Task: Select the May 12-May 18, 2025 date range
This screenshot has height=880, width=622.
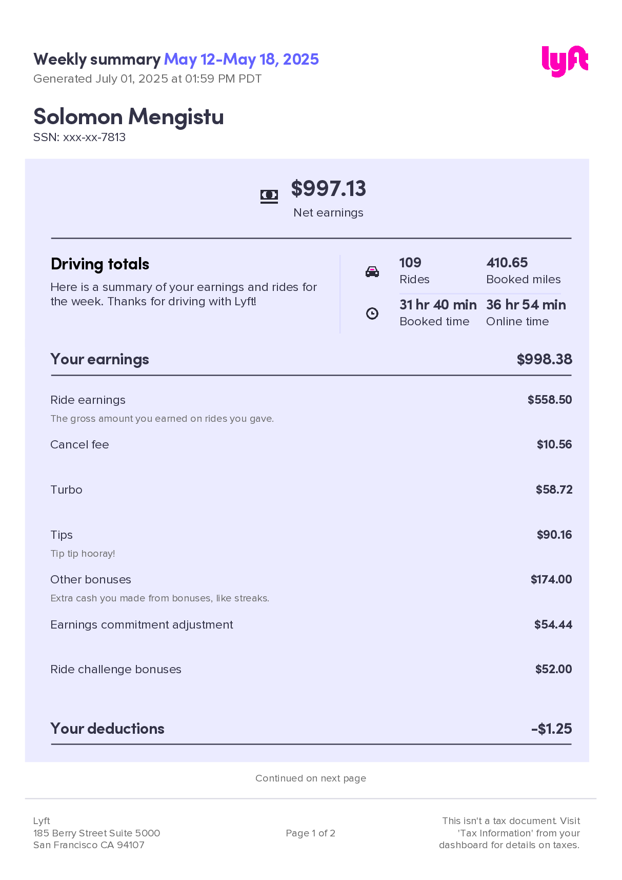Action: click(x=241, y=60)
